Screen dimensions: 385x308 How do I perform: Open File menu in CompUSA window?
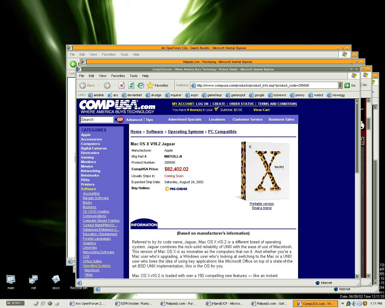pos(82,76)
